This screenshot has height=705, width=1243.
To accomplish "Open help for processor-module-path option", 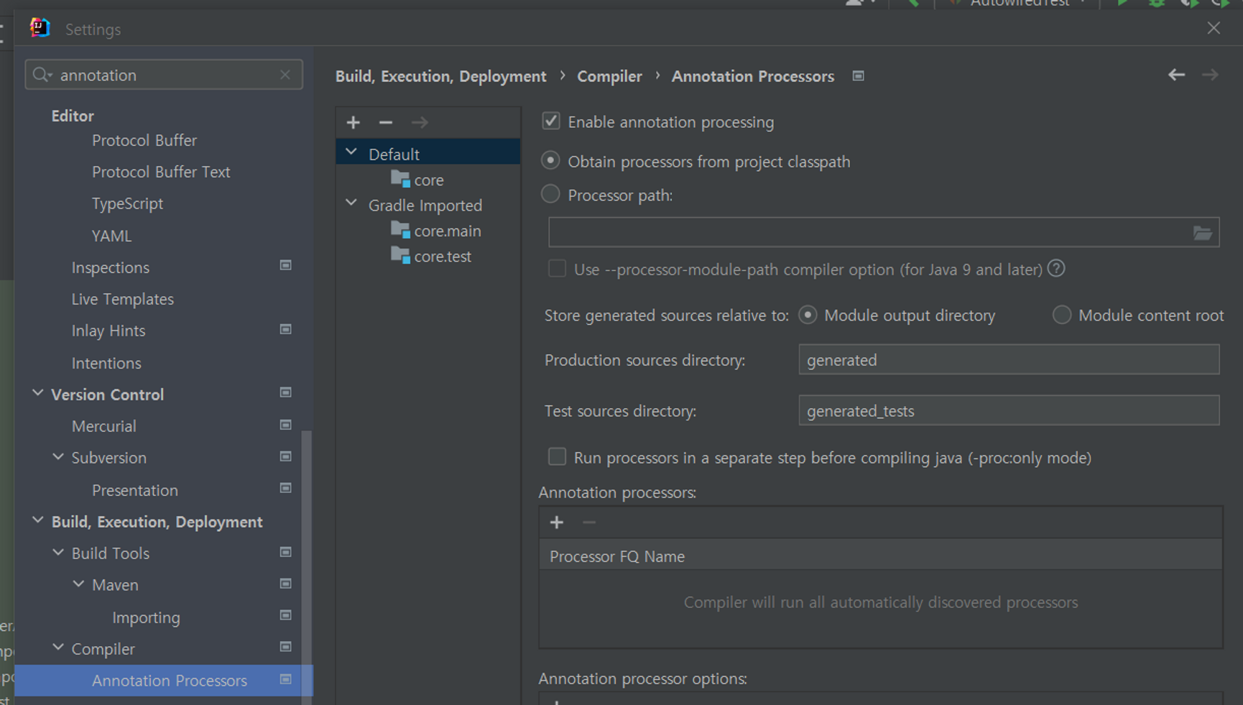I will [x=1056, y=269].
